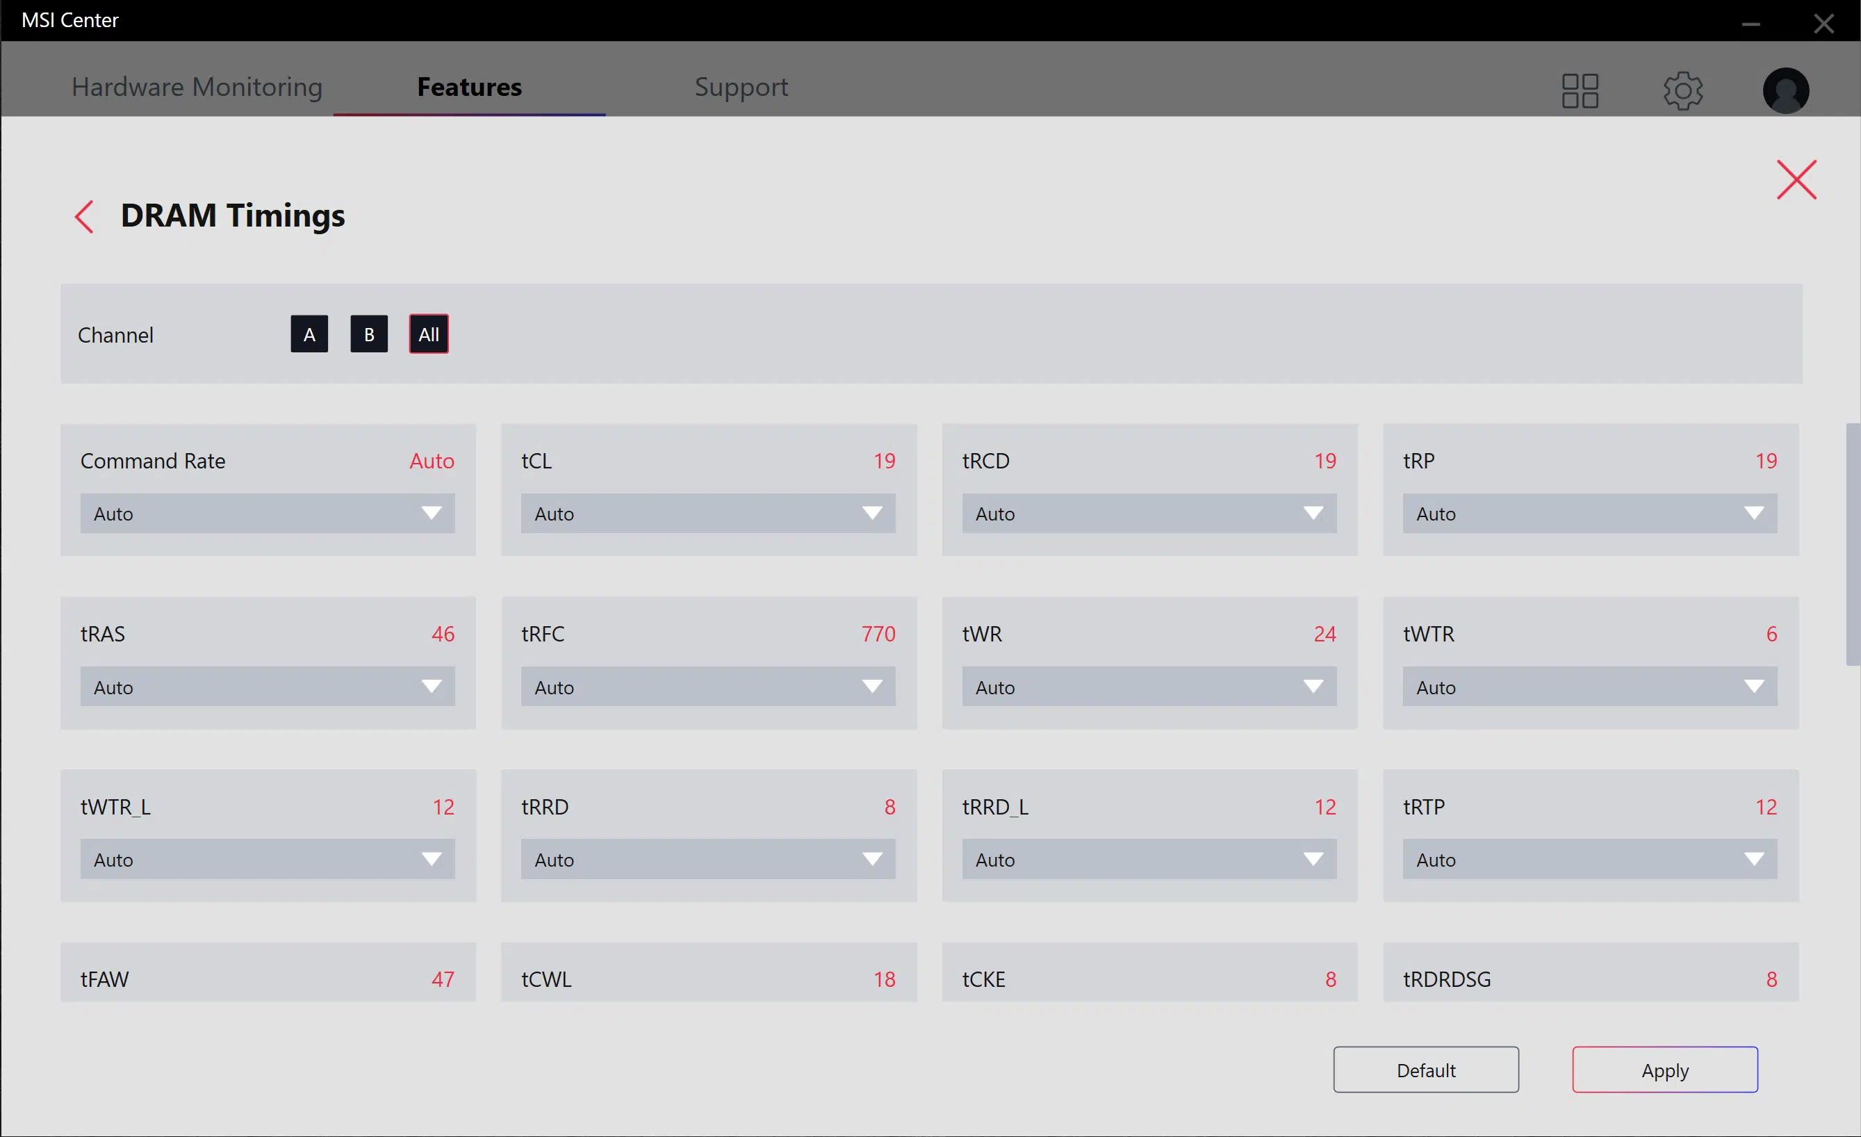Click the tRFC dropdown arrow
Image resolution: width=1861 pixels, height=1137 pixels.
click(x=872, y=687)
